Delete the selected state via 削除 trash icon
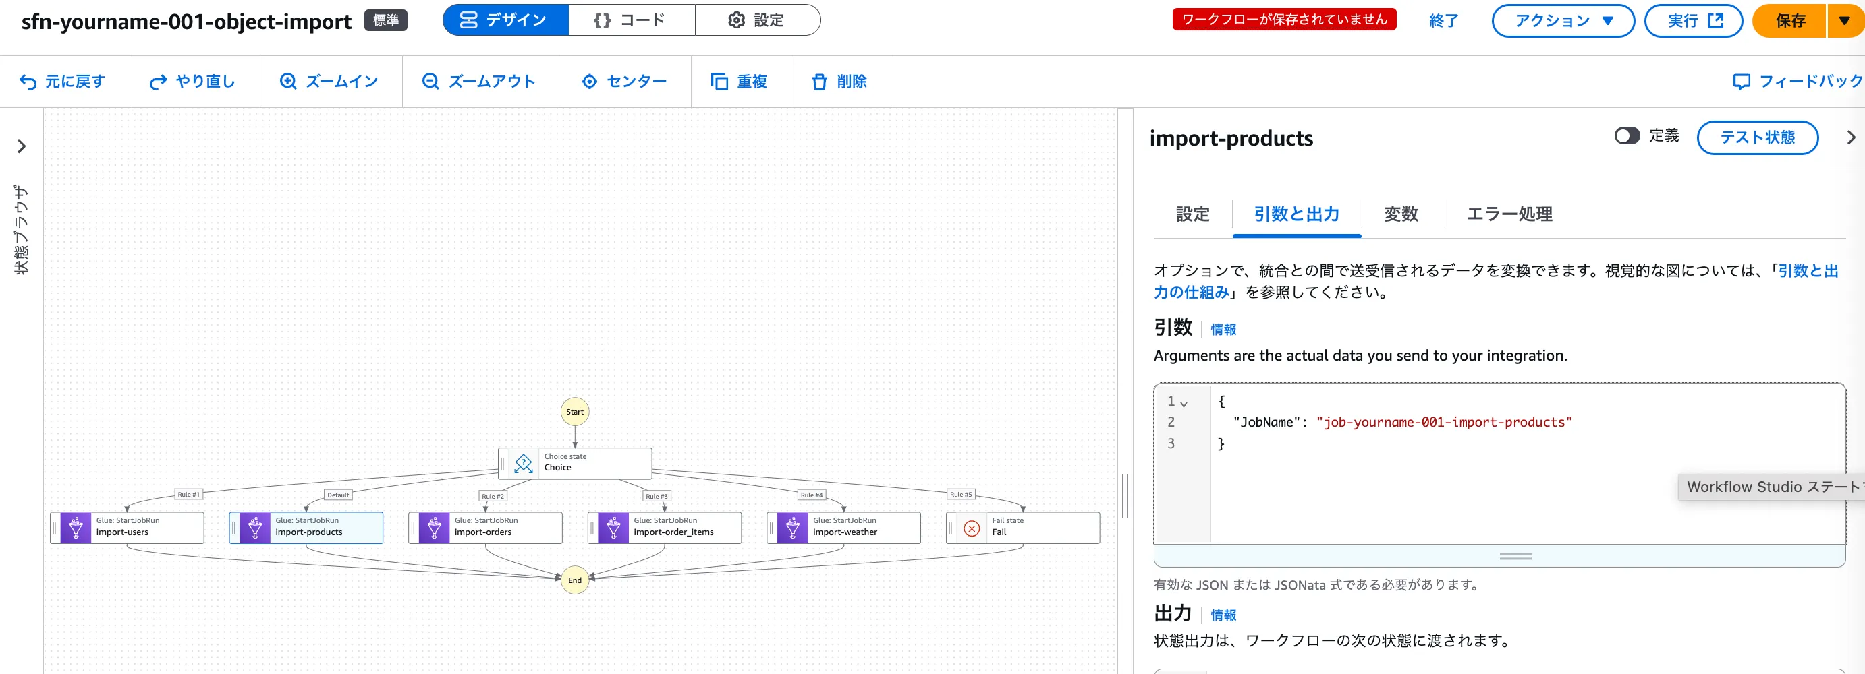Viewport: 1865px width, 674px height. (x=819, y=82)
